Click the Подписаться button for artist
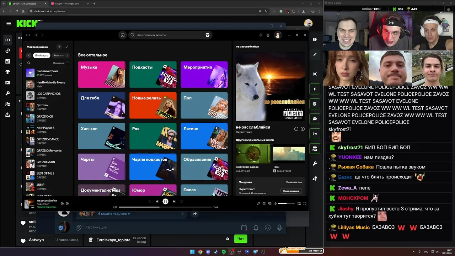Image resolution: width=455 pixels, height=256 pixels. [x=291, y=191]
